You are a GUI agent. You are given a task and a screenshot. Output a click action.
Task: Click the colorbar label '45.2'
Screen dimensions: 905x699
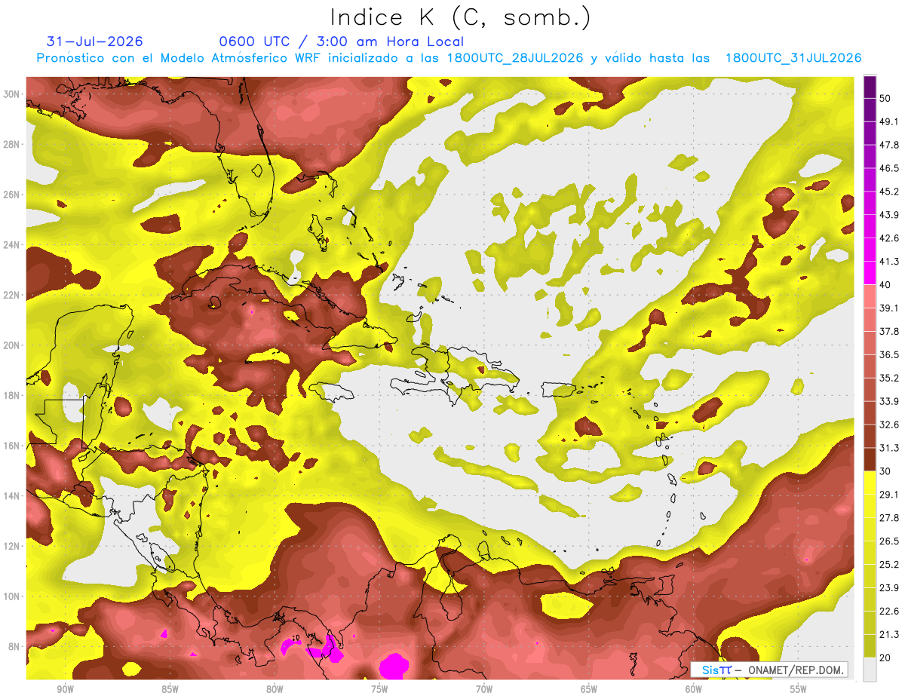(889, 192)
